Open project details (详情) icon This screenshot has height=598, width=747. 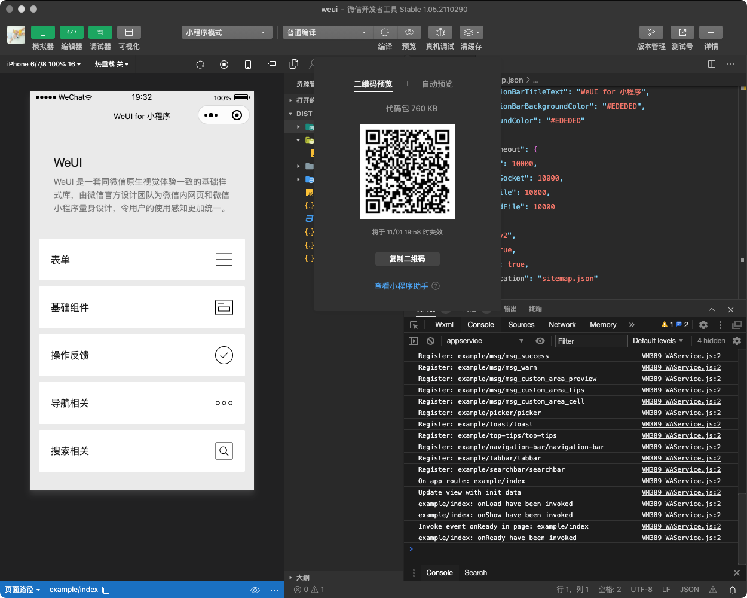711,32
